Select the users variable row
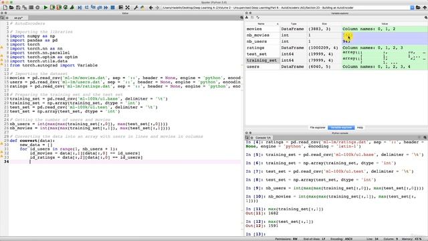 [x=336, y=67]
